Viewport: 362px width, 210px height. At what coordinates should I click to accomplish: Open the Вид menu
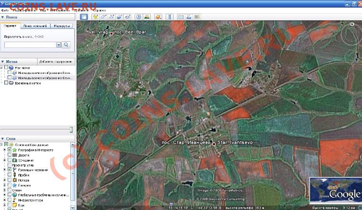click(x=43, y=10)
